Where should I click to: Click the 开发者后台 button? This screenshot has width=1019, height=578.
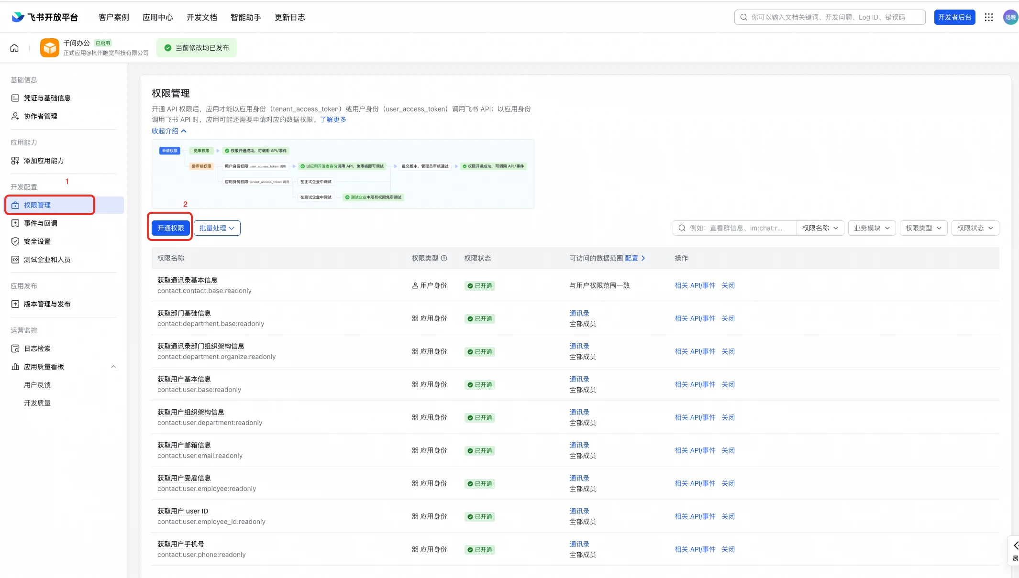(955, 17)
